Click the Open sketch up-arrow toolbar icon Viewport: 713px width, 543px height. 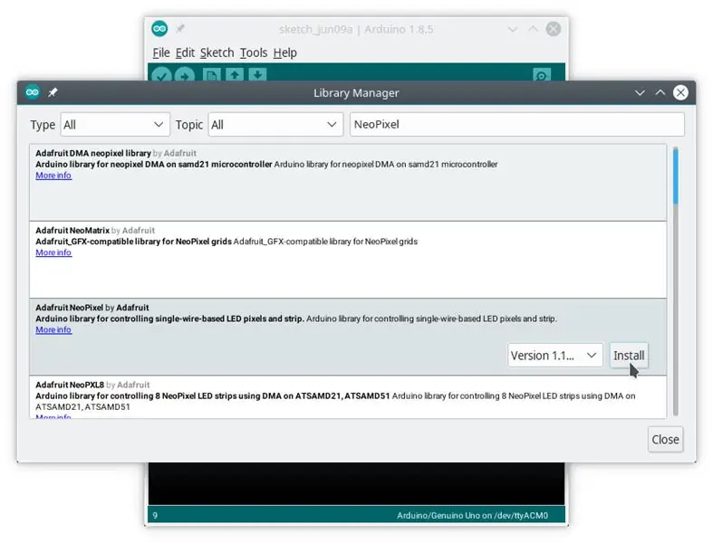pyautogui.click(x=235, y=74)
